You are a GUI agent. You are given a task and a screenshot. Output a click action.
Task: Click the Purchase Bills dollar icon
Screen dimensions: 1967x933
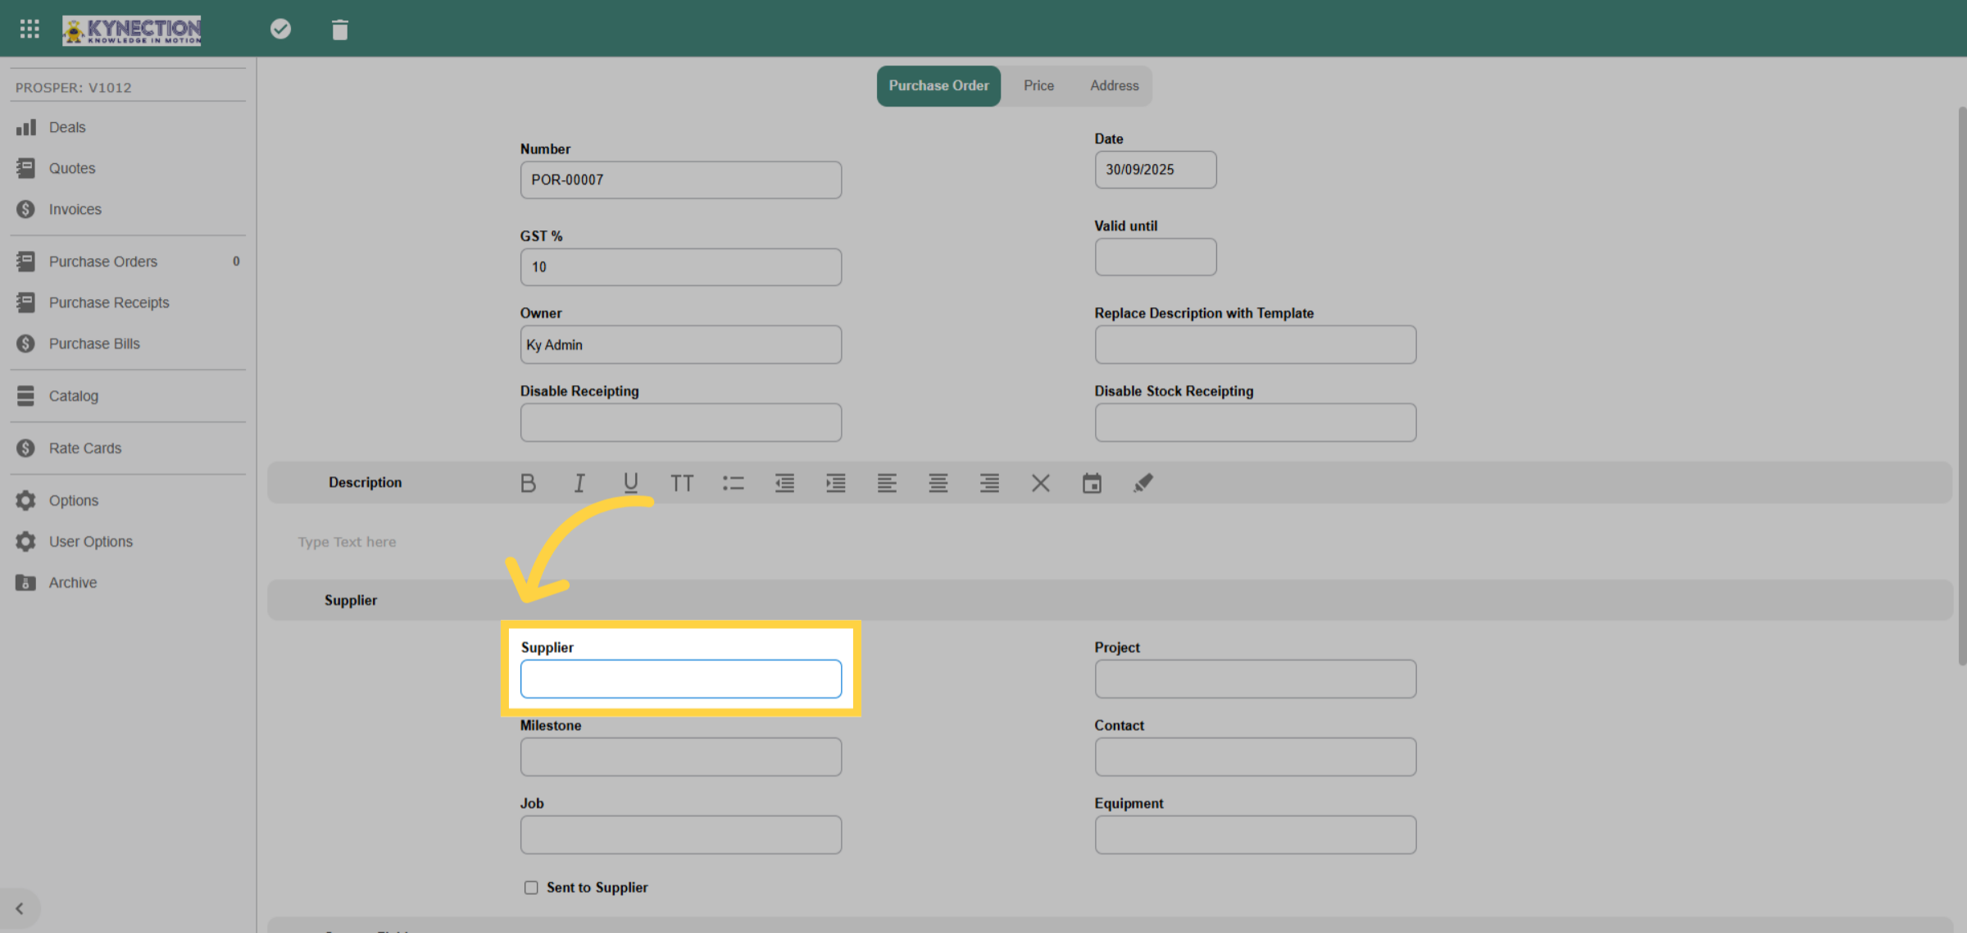pyautogui.click(x=25, y=344)
